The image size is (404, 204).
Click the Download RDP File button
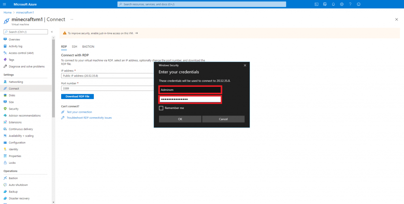tap(77, 96)
